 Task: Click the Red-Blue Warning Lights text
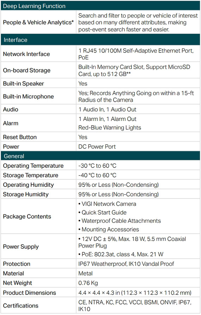coord(110,127)
